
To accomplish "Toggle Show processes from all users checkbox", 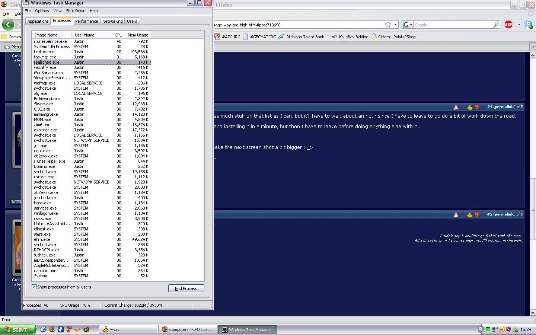I will click(34, 287).
